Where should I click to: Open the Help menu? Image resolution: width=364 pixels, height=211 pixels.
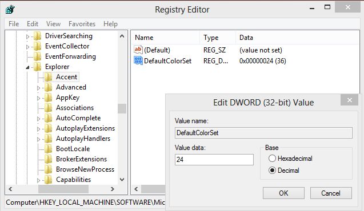[110, 24]
